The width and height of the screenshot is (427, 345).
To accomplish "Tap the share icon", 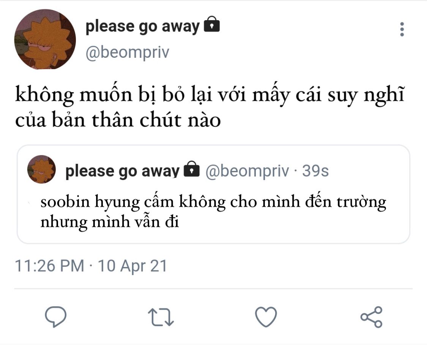I will pos(372,317).
